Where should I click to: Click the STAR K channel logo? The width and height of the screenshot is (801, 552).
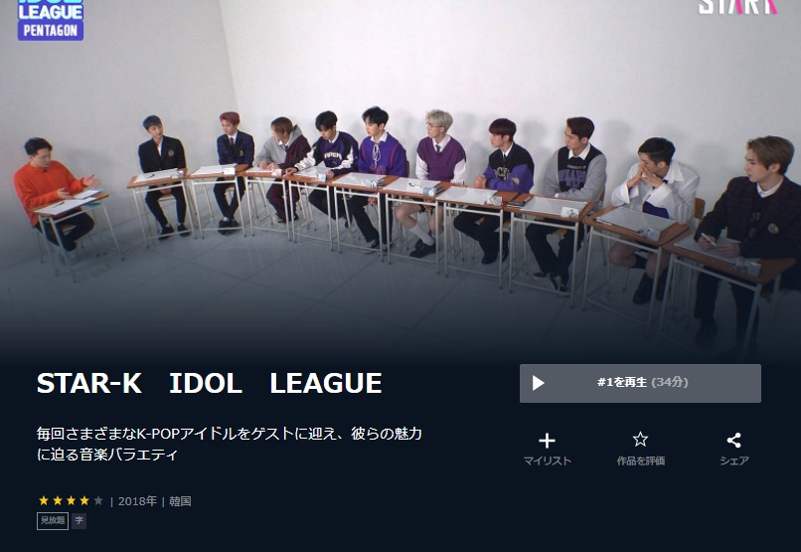(x=737, y=7)
